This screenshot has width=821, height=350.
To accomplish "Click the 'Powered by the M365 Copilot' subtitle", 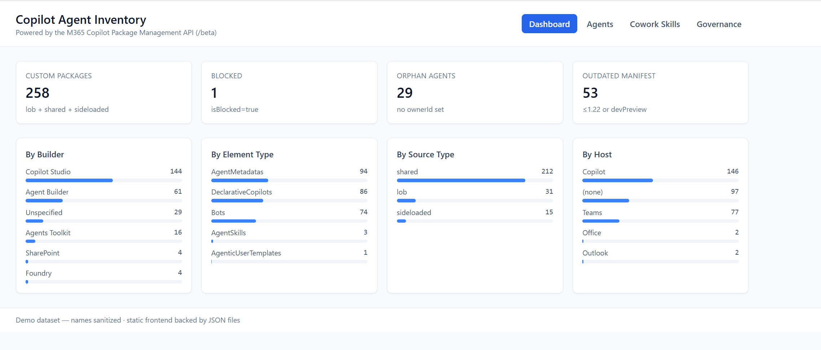I will tap(116, 32).
